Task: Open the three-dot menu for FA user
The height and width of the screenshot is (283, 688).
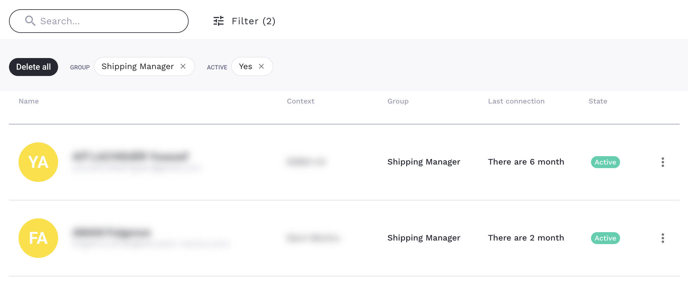Action: (663, 238)
